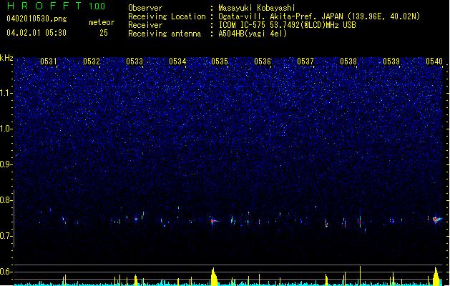Click observer name Masayuki Kobayashi
The width and height of the screenshot is (450, 286).
pyautogui.click(x=257, y=8)
